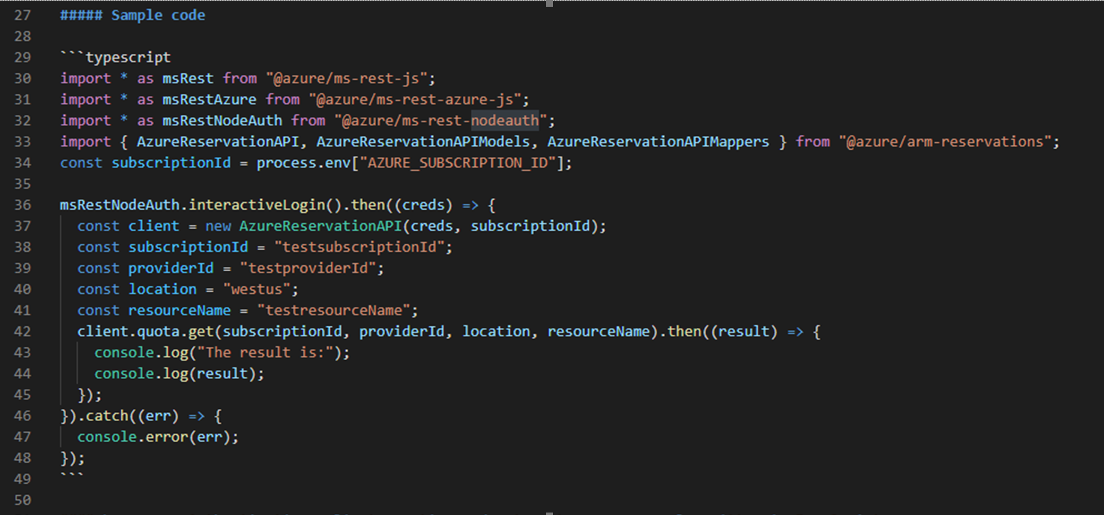The height and width of the screenshot is (515, 1104).
Task: Click the "testproviderId" string value
Action: [x=308, y=268]
